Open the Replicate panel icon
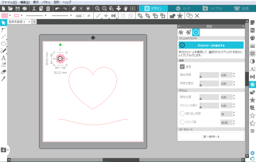The width and height of the screenshot is (256, 162). 252,84
